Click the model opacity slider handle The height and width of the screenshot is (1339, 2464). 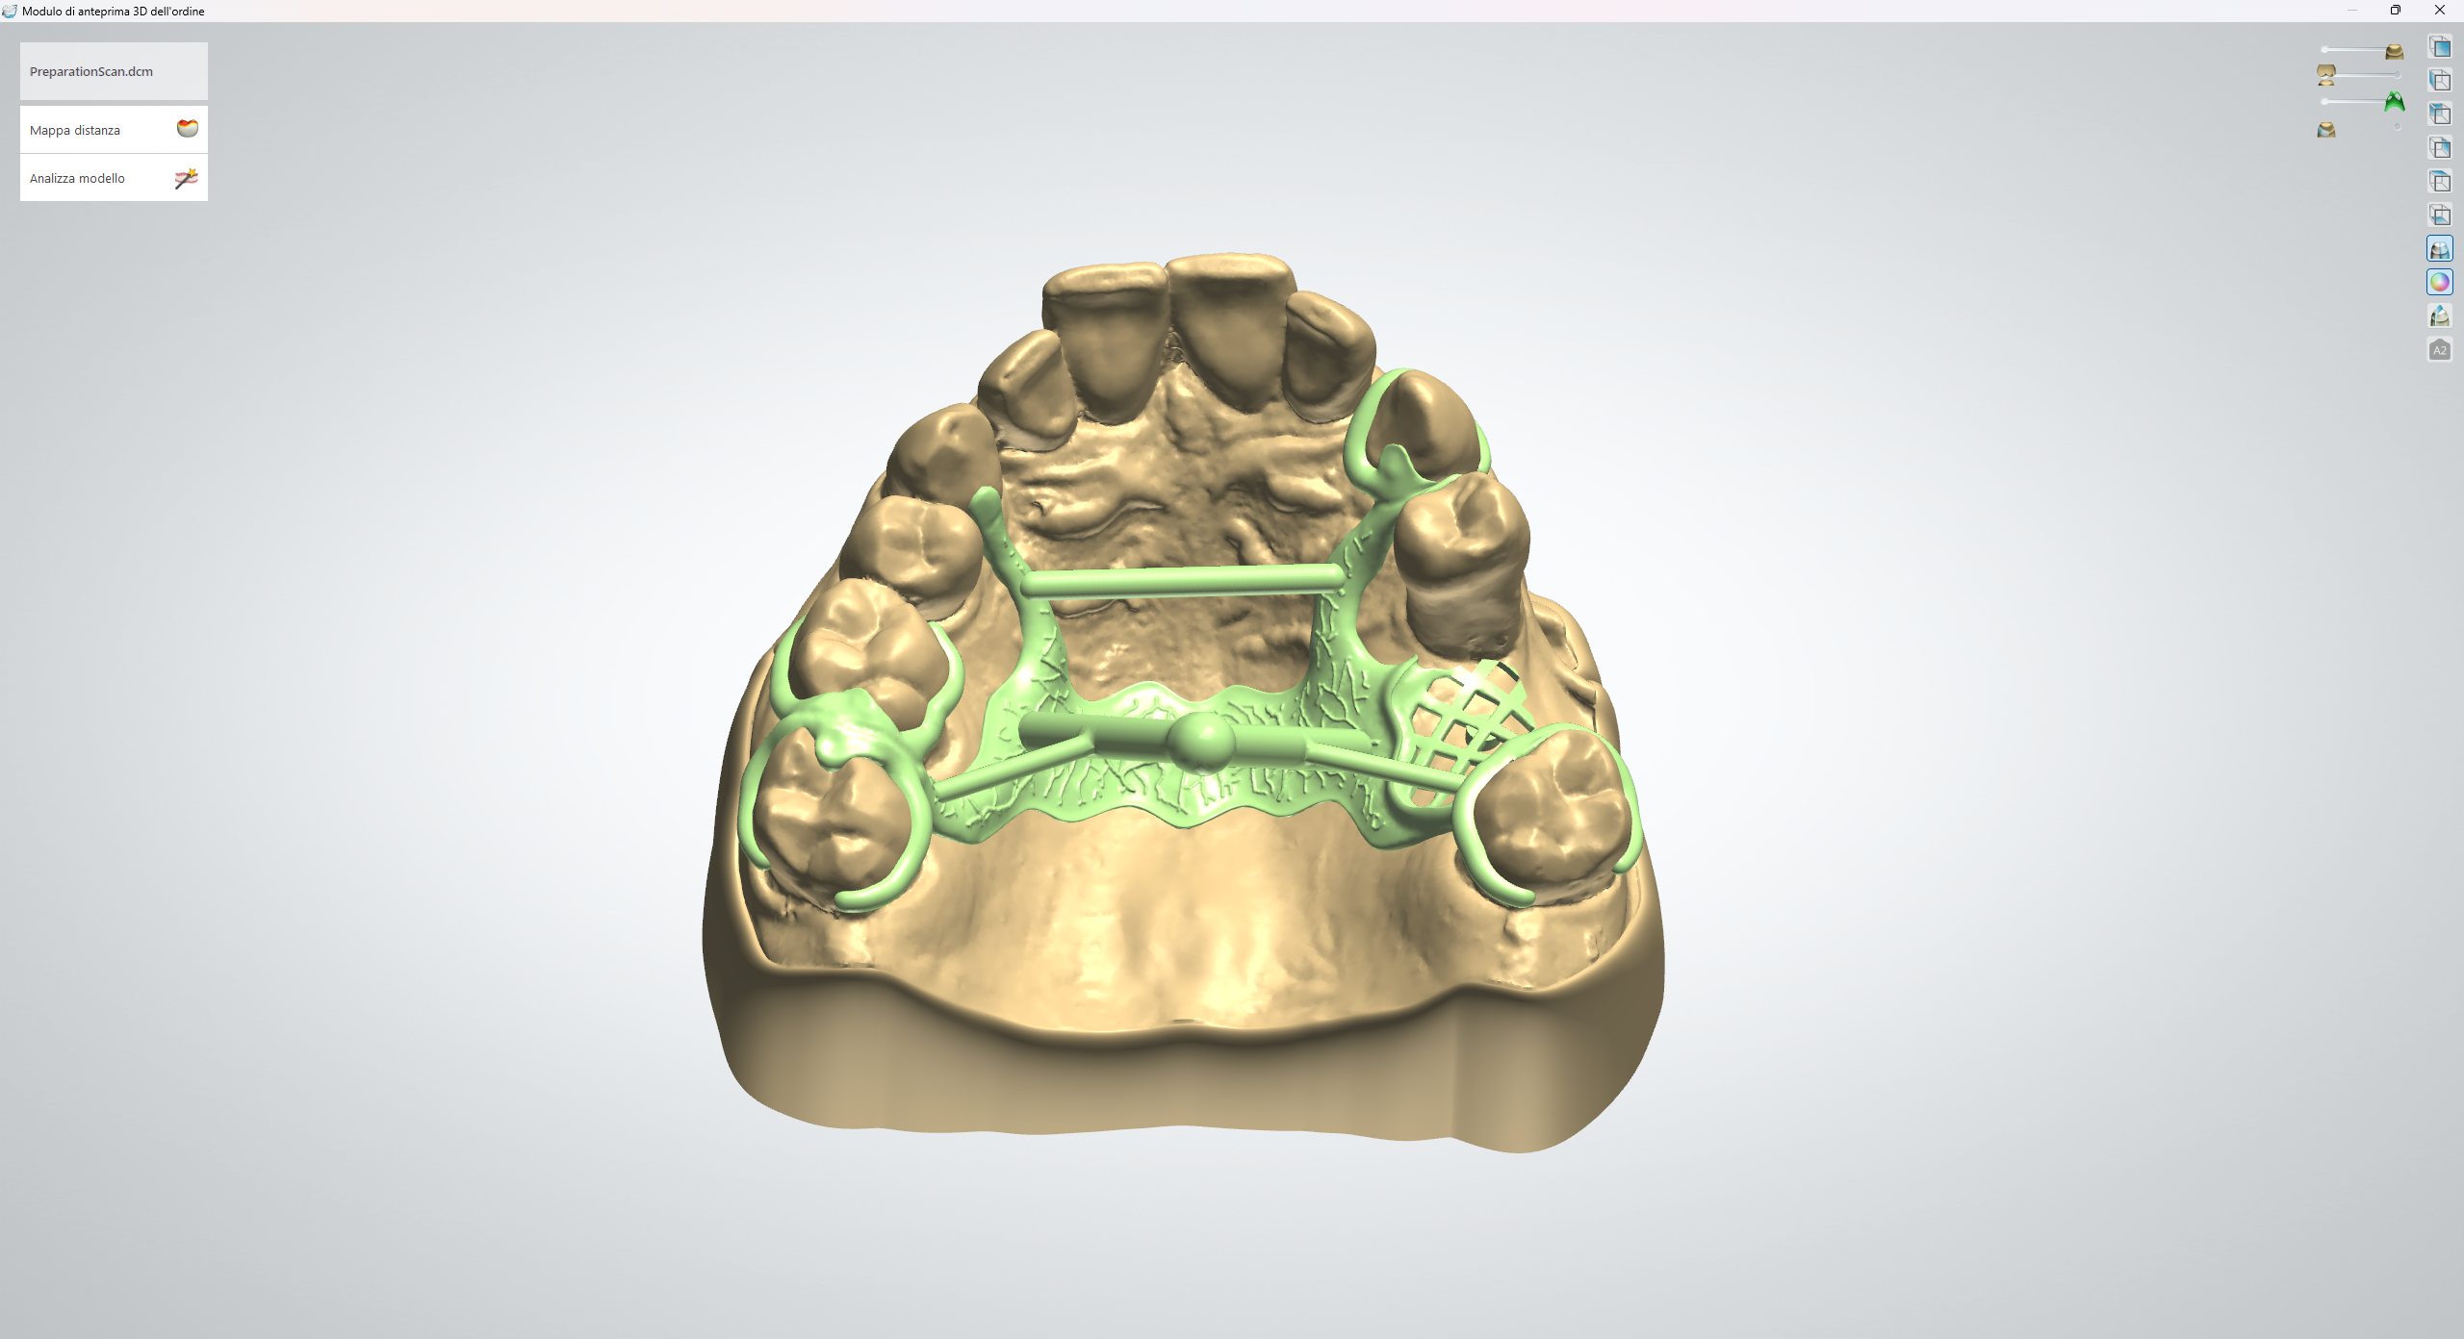click(x=2324, y=47)
